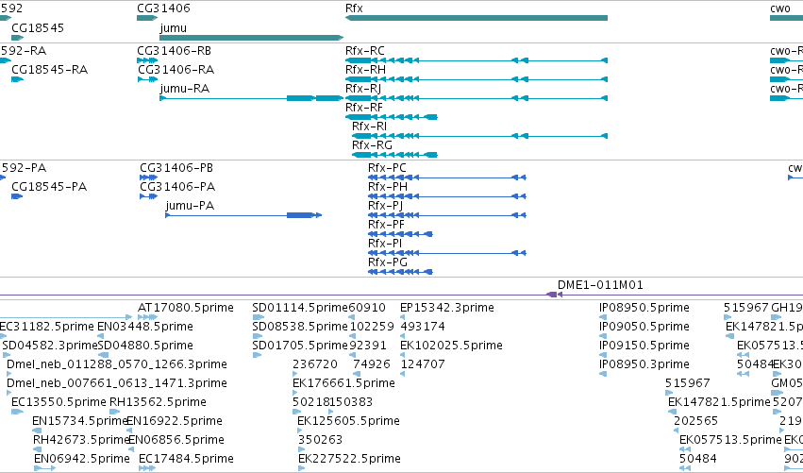Click the Rfx-PJ label
Viewport: 803px width, 473px height.
(x=386, y=206)
